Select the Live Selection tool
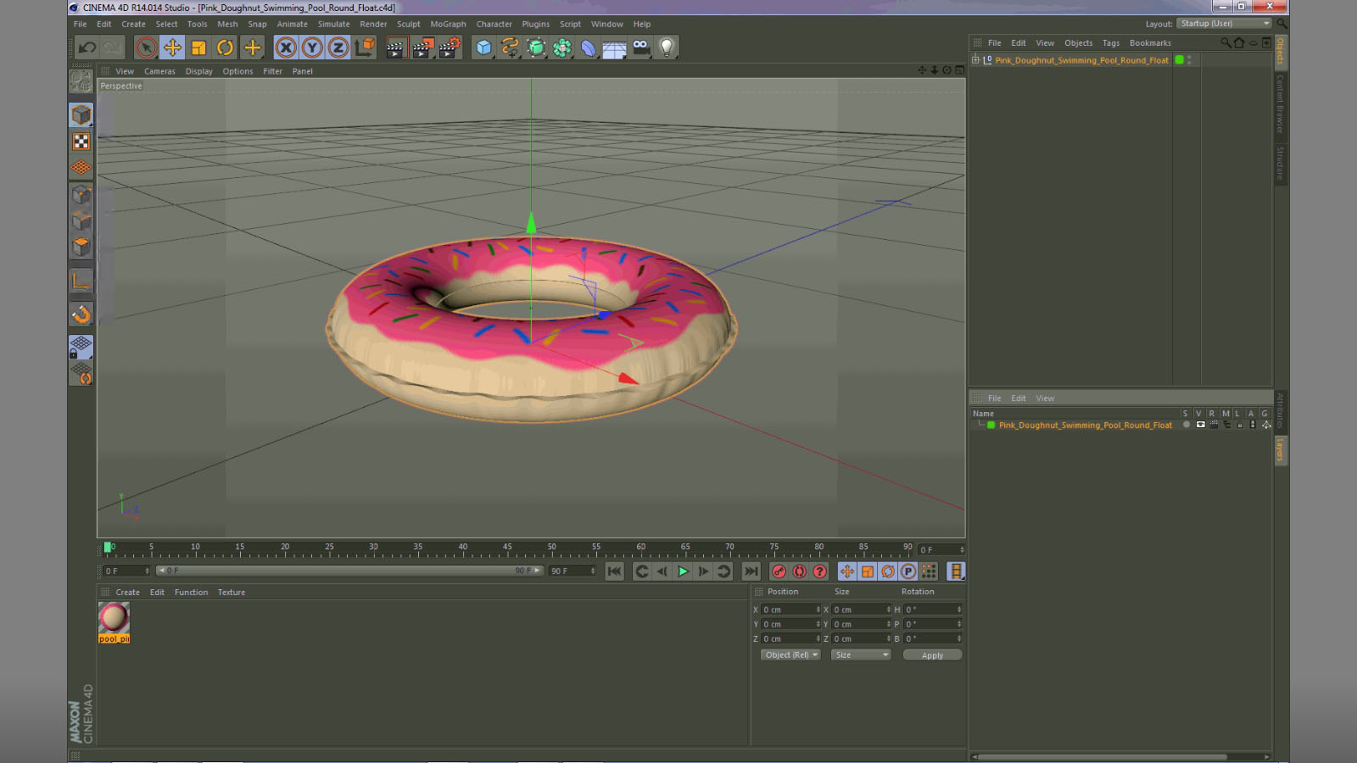Screen dimensions: 1357x763 point(146,47)
